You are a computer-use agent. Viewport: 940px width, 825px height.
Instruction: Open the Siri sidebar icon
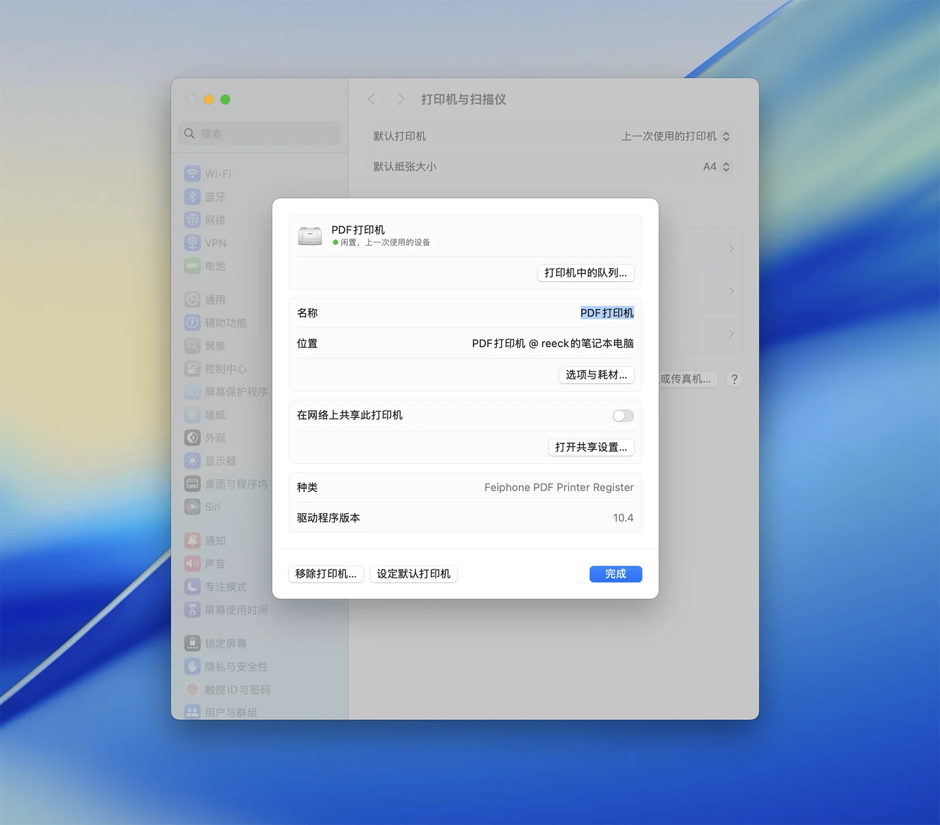[x=192, y=507]
